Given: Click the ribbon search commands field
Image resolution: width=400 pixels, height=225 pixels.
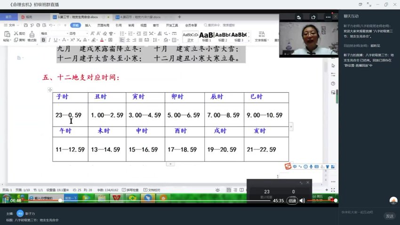Looking at the screenshot, I should (x=219, y=25).
